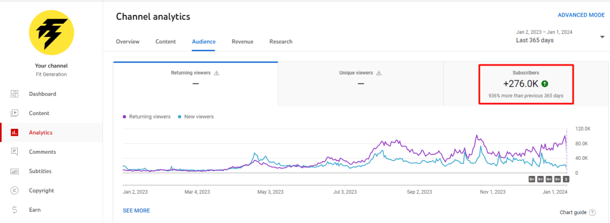Click New viewers legend entry with blue dot
610x223 pixels.
(x=195, y=117)
